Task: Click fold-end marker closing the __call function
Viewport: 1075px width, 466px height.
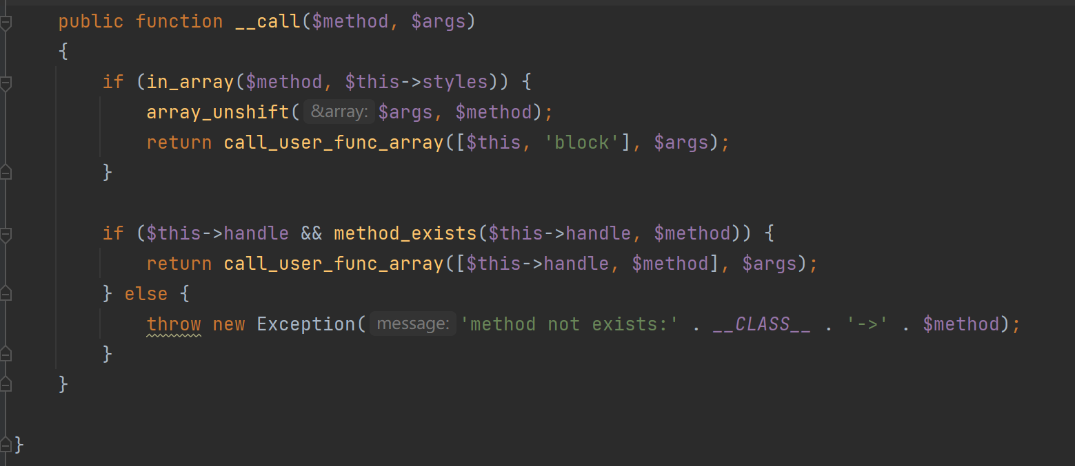Action: [x=6, y=384]
